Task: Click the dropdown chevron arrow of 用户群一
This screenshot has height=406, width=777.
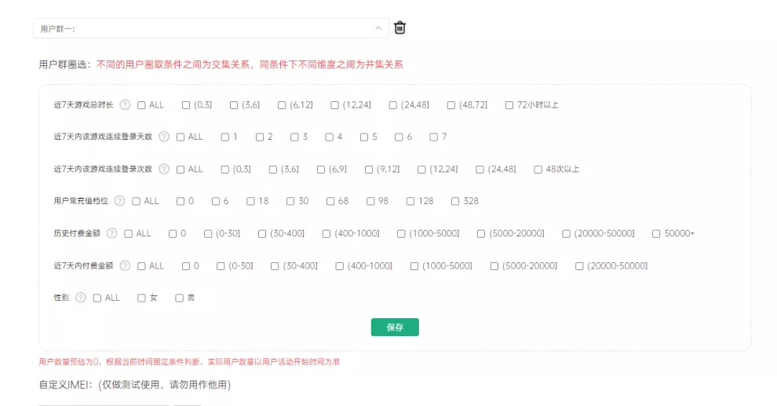Action: coord(378,28)
